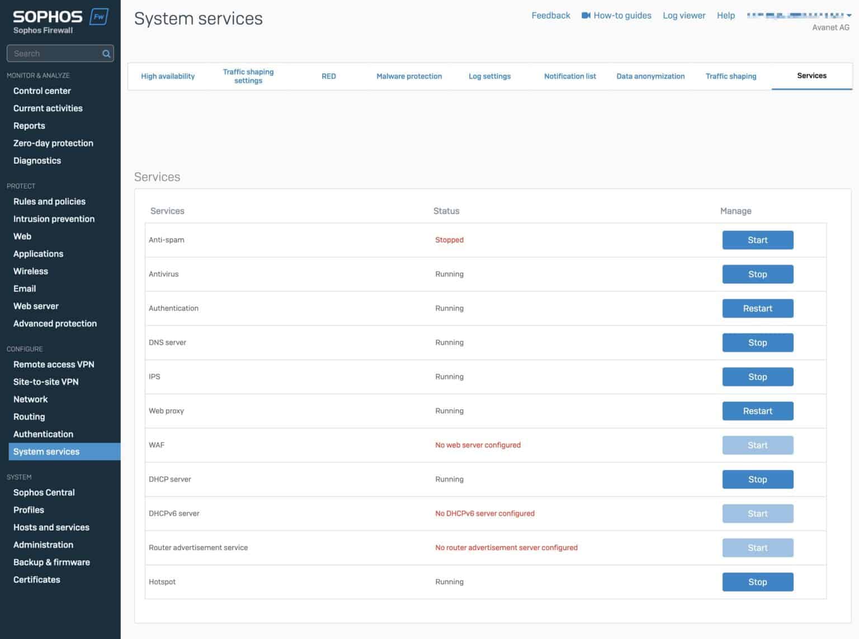Click the search magnifier icon
This screenshot has height=639, width=859.
(x=105, y=53)
